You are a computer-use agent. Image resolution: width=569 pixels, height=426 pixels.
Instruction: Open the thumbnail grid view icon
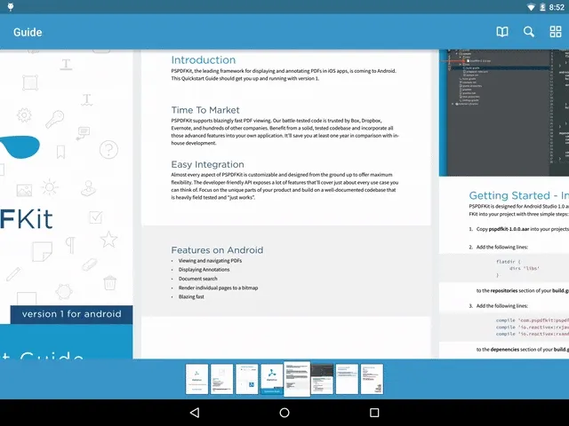pos(556,32)
